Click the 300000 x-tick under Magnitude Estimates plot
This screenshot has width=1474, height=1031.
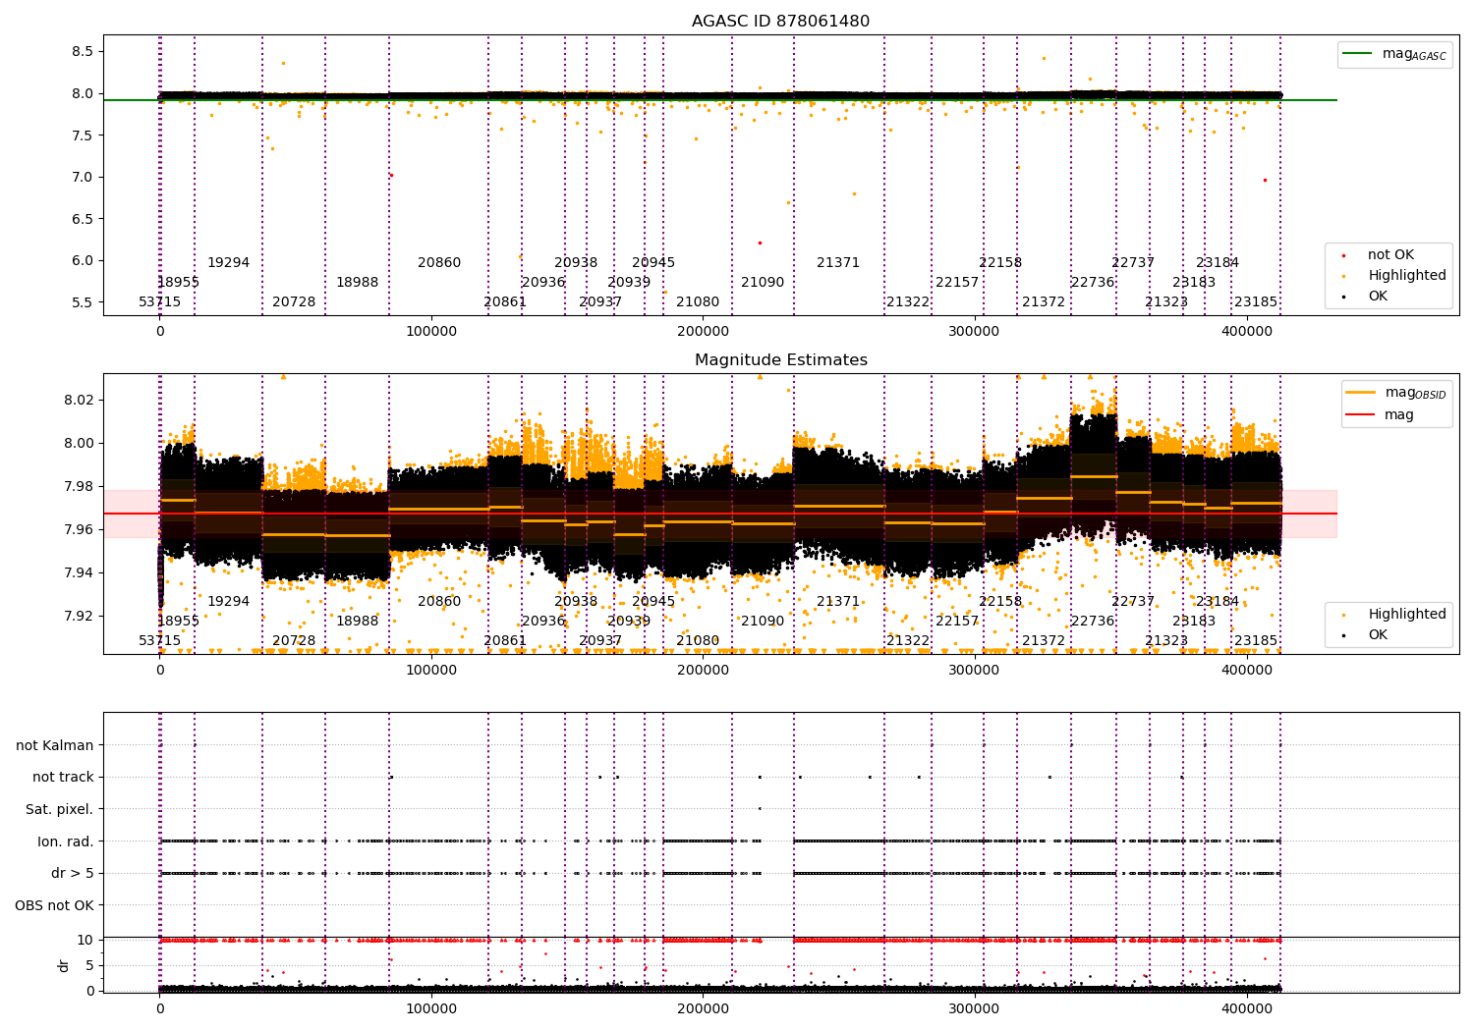coord(974,671)
